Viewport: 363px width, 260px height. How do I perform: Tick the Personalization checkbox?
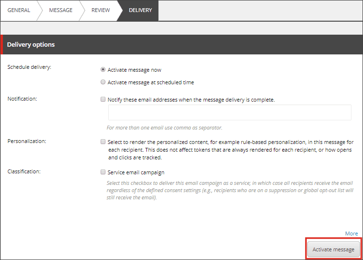pyautogui.click(x=103, y=142)
